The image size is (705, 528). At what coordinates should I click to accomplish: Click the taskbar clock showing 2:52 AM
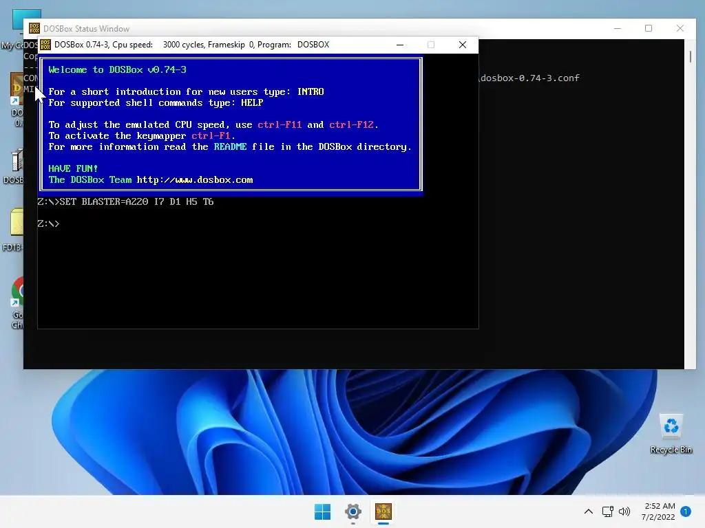(660, 506)
